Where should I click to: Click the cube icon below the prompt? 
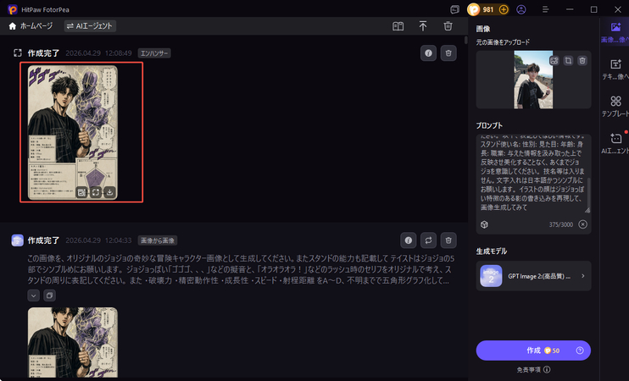coord(484,224)
